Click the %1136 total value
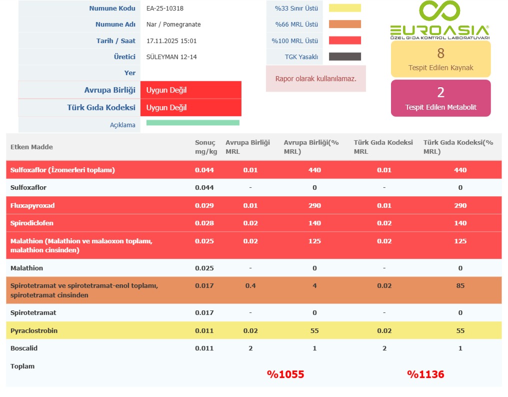The height and width of the screenshot is (397, 508). pyautogui.click(x=425, y=374)
